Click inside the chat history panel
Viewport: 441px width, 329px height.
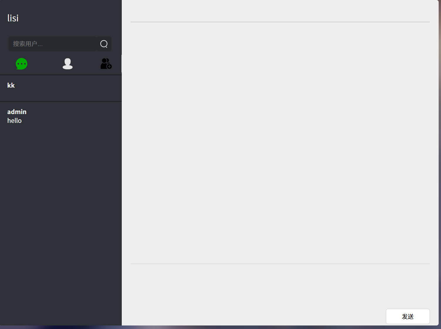click(280, 143)
